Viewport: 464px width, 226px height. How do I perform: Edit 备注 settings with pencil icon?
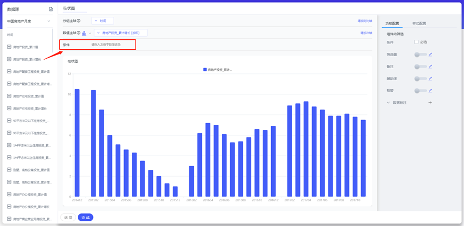[430, 67]
